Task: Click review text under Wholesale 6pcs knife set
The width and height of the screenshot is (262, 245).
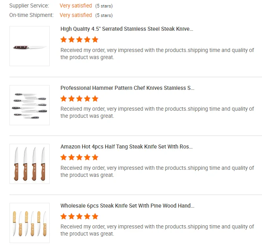Action: point(157,230)
